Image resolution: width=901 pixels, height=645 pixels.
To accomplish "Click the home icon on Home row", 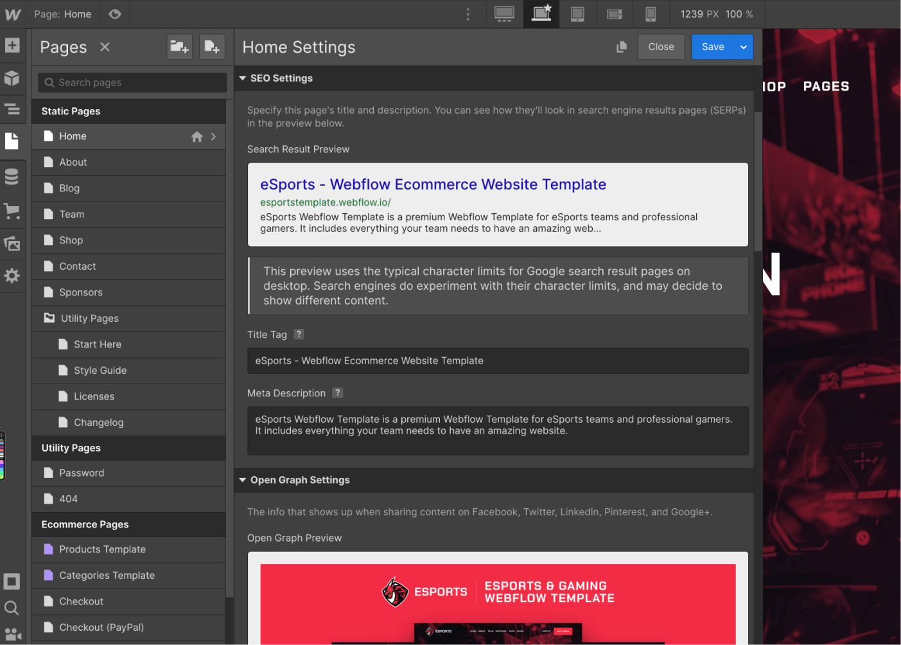I will point(197,137).
